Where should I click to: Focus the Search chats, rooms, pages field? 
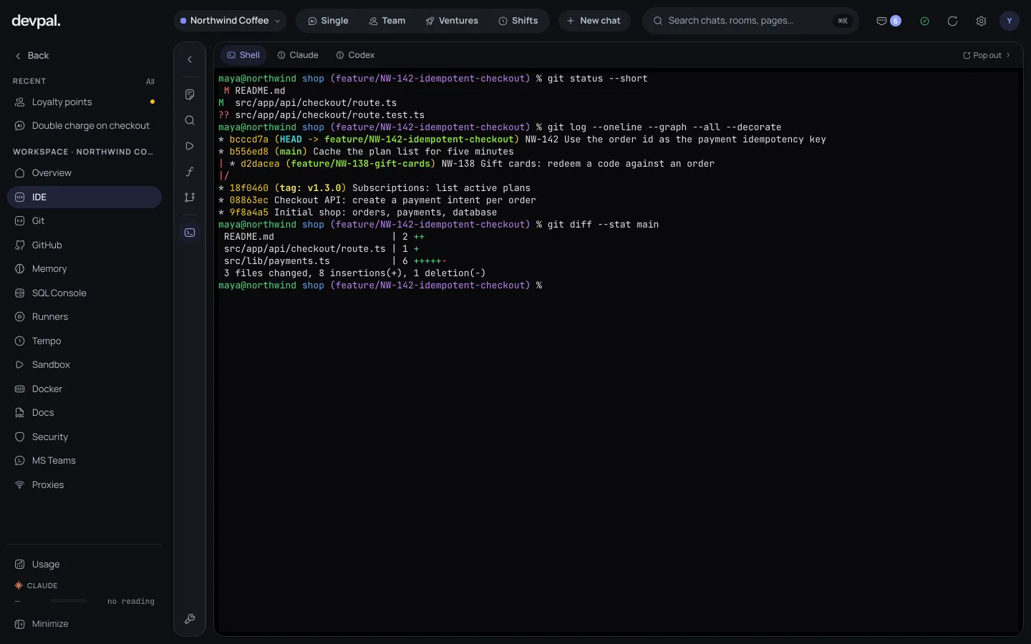coord(750,21)
